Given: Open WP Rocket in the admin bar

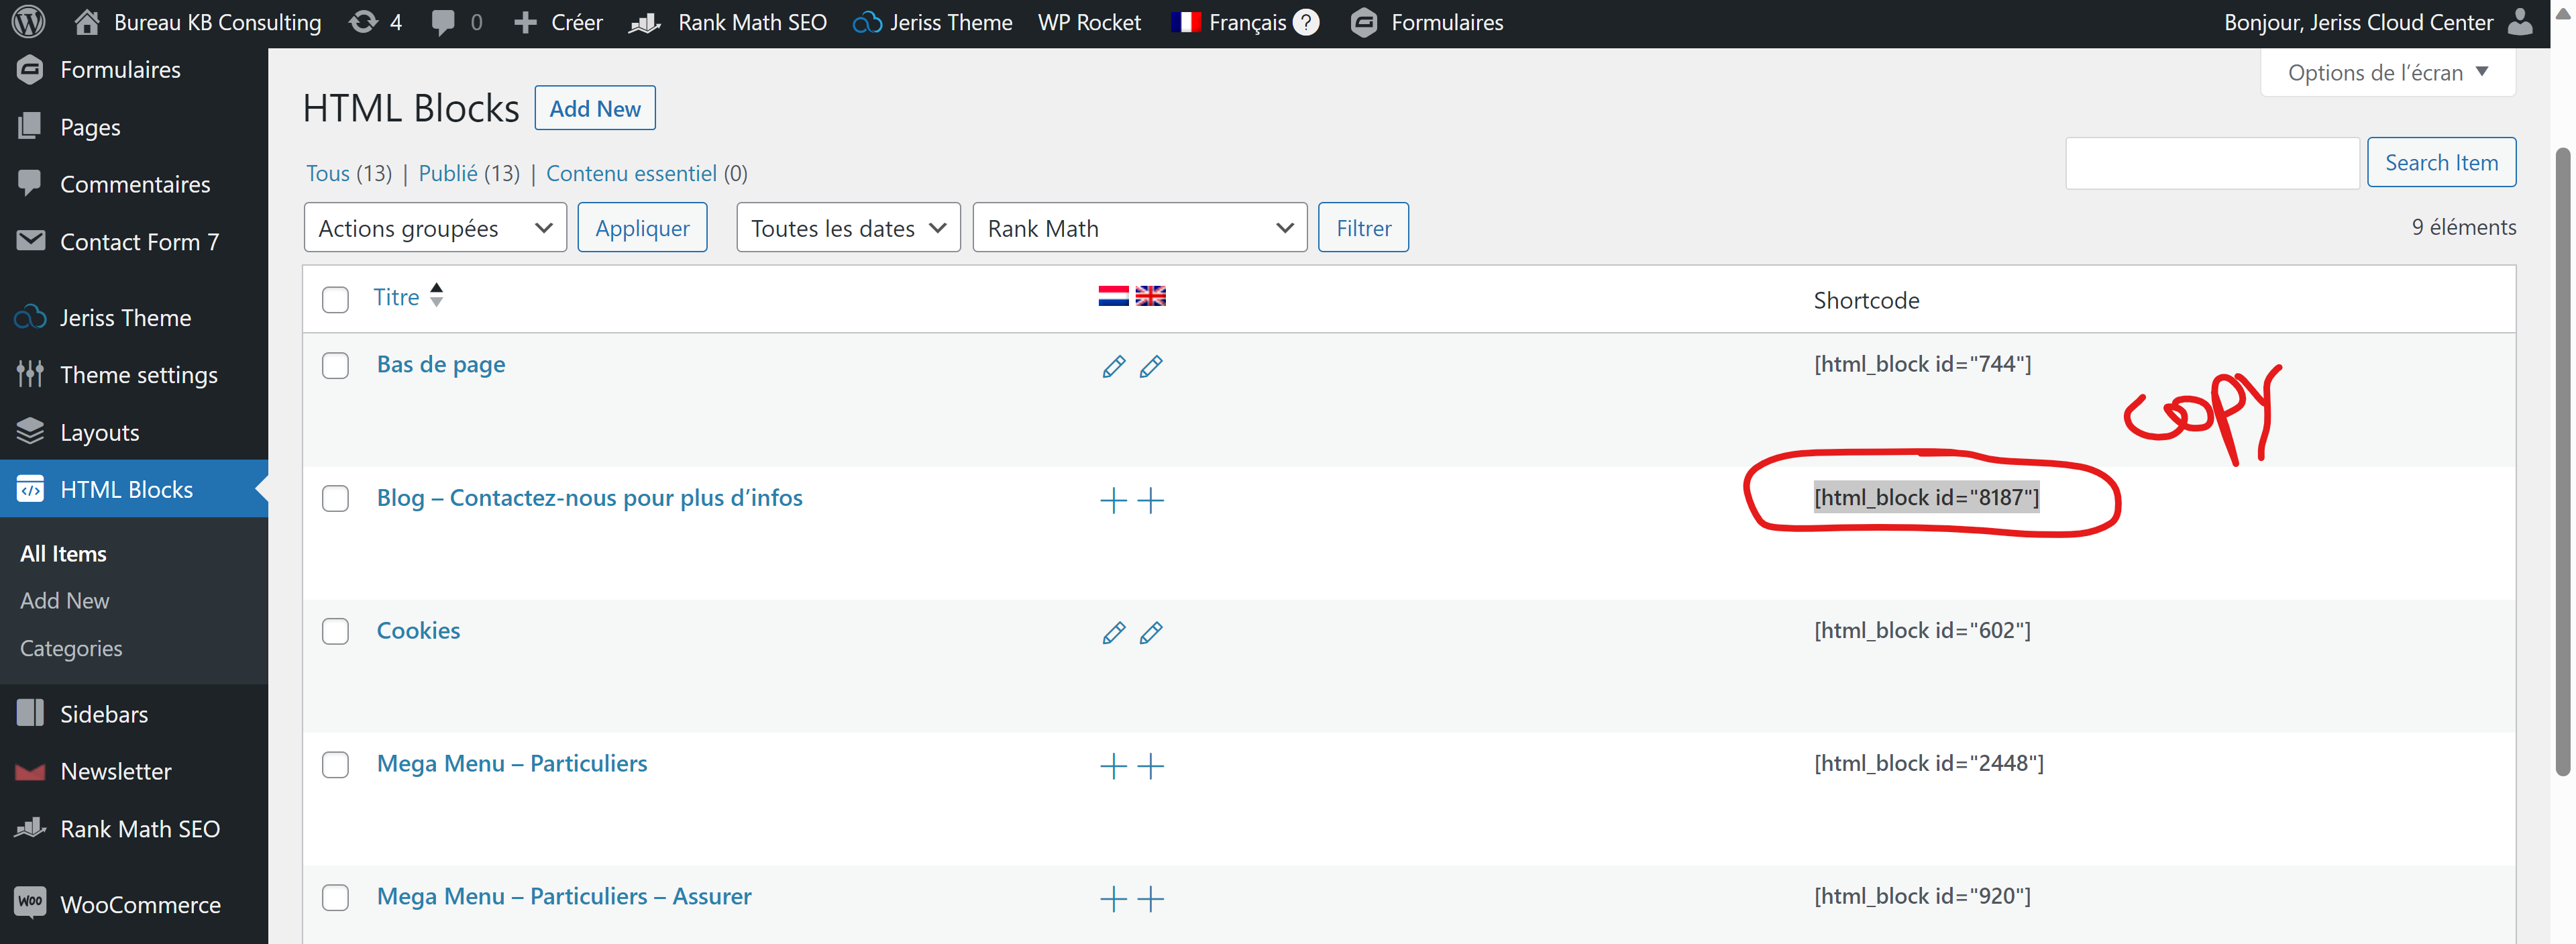Looking at the screenshot, I should point(1089,22).
